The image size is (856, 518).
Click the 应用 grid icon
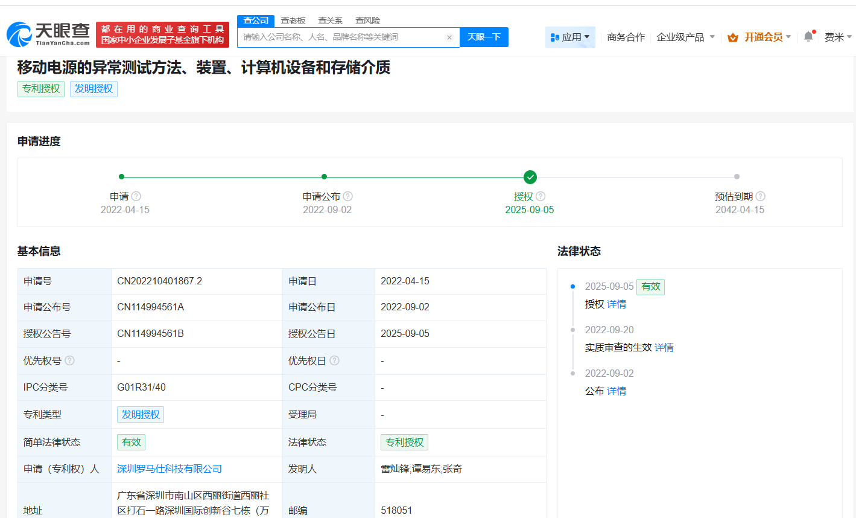pos(555,37)
